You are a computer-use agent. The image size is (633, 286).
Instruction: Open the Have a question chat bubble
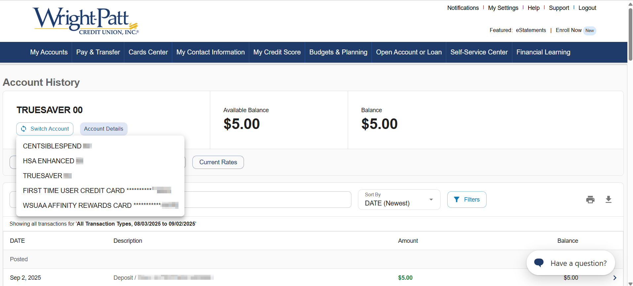click(x=571, y=263)
